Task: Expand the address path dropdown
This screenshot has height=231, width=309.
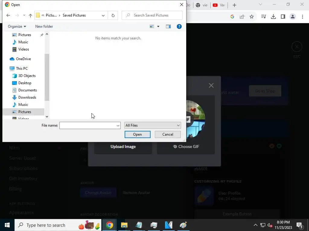Action: click(103, 16)
